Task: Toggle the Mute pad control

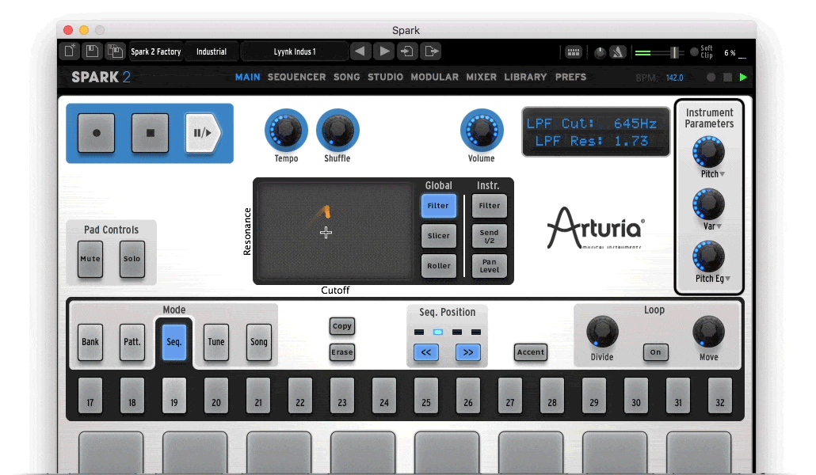Action: 90,259
